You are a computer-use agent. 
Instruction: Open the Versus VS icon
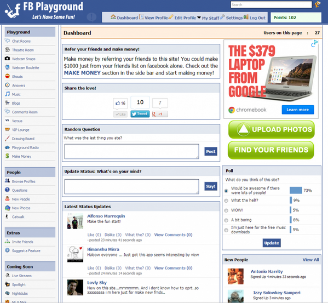7,121
